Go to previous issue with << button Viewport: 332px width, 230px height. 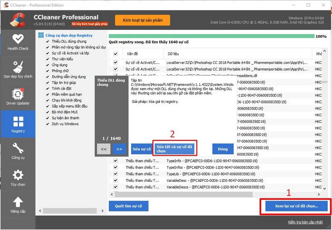[x=104, y=149]
